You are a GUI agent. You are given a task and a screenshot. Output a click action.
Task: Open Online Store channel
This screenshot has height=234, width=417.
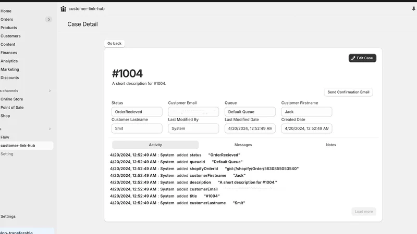pos(11,99)
